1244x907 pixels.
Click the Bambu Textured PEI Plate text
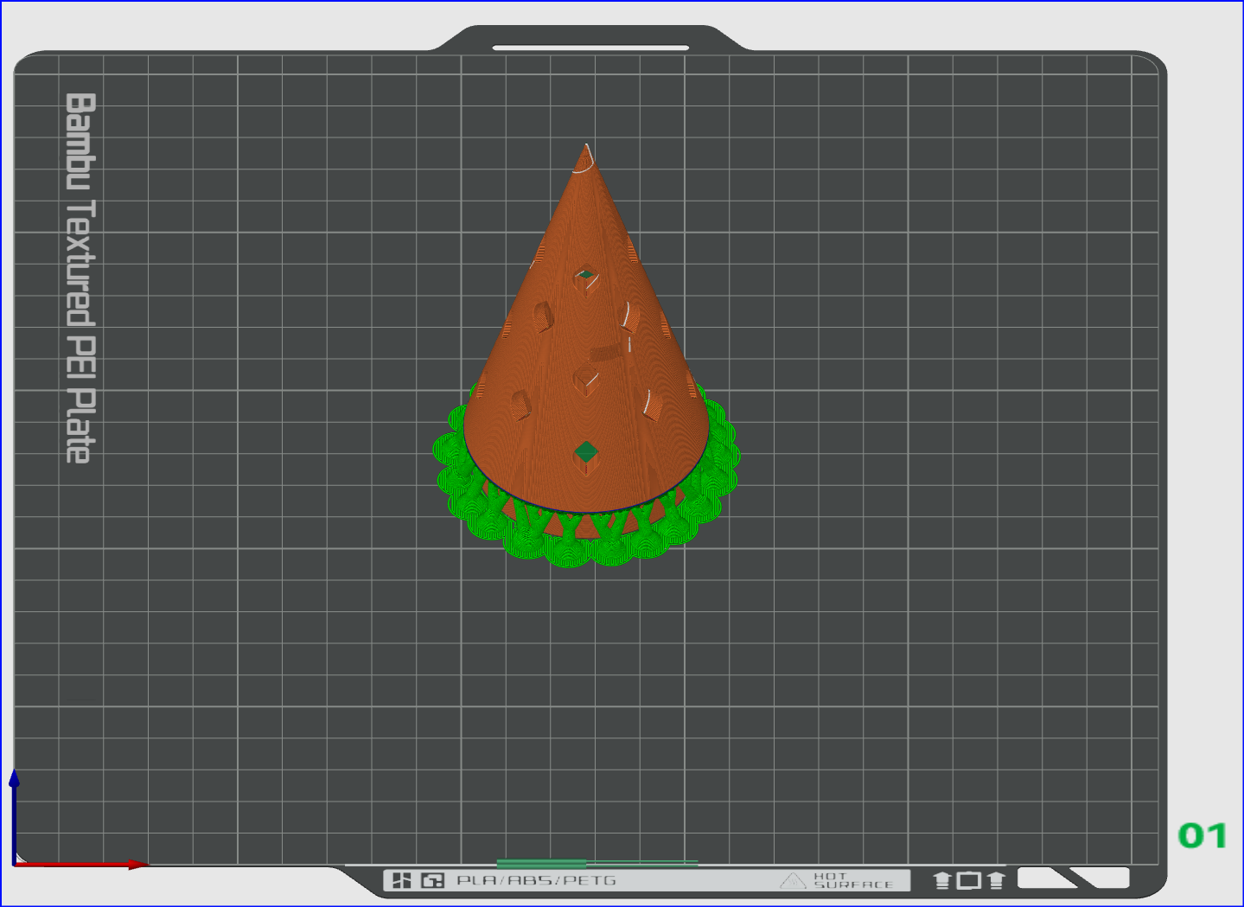point(80,278)
